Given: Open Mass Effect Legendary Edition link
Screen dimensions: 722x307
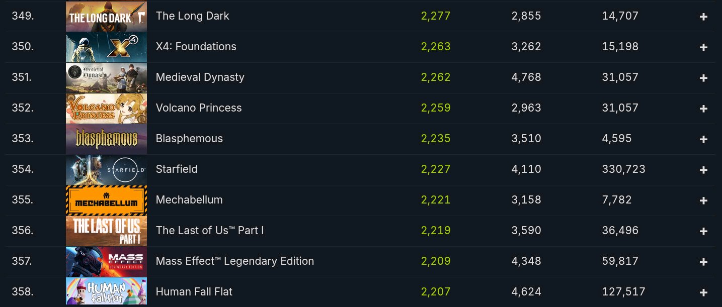Looking at the screenshot, I should [235, 261].
